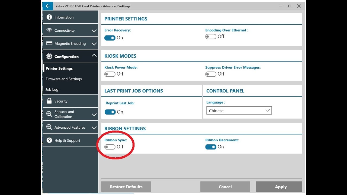Collapse the Configuration section chevron

[94, 56]
